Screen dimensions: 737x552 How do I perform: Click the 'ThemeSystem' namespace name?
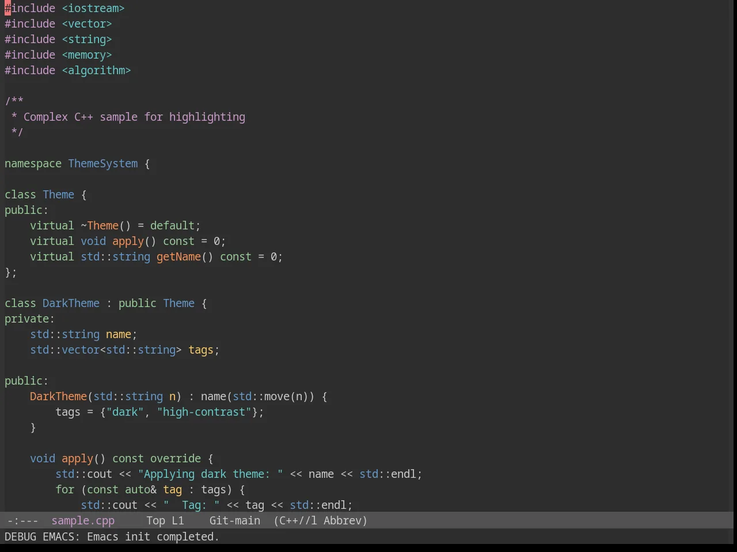[x=103, y=164]
